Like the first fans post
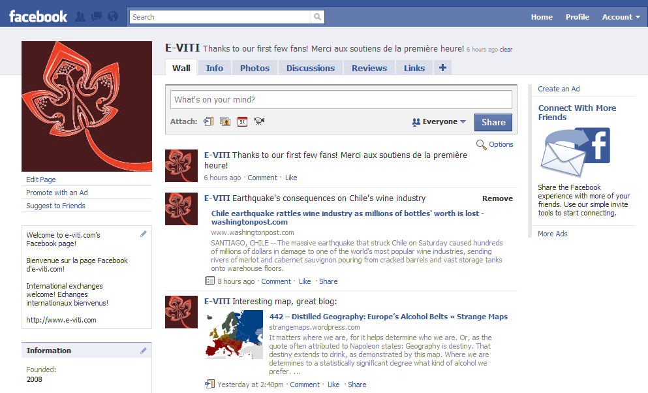The width and height of the screenshot is (648, 393). coord(291,178)
